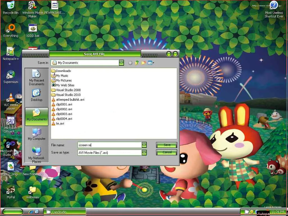
Task: Jump to My Recent Documents place
Action: tap(37, 78)
